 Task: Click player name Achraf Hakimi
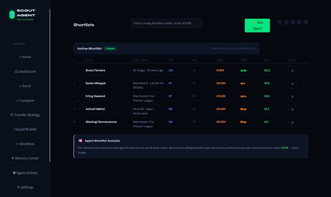click(x=95, y=109)
